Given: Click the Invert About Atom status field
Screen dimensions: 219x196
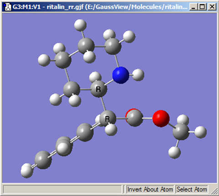Looking at the screenshot, I should point(150,190).
